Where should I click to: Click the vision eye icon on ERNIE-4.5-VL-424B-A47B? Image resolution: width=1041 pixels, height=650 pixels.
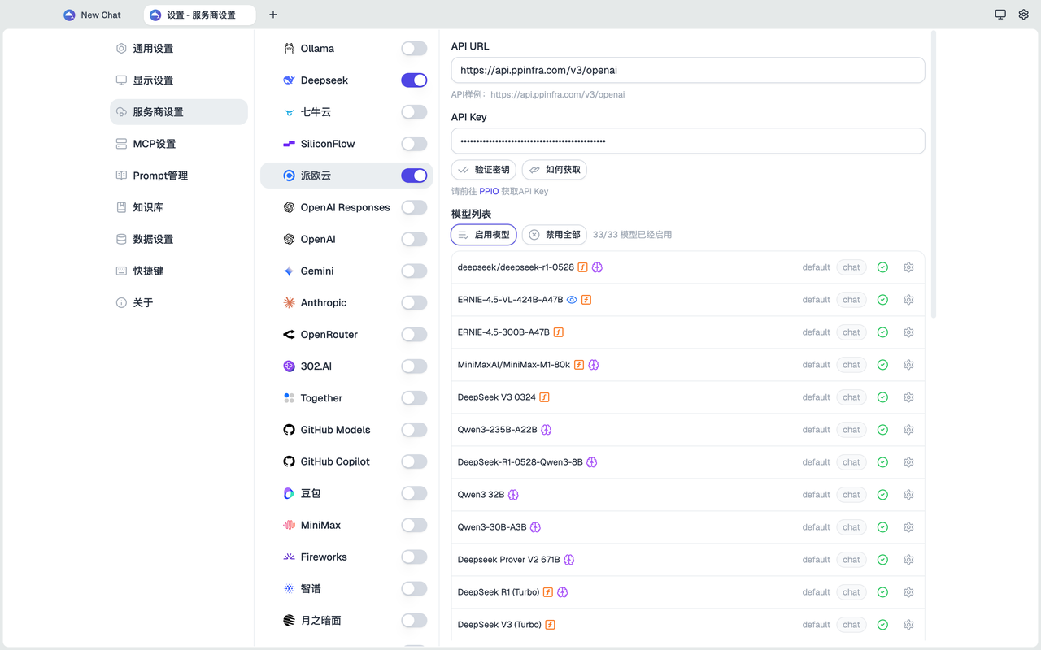click(572, 299)
